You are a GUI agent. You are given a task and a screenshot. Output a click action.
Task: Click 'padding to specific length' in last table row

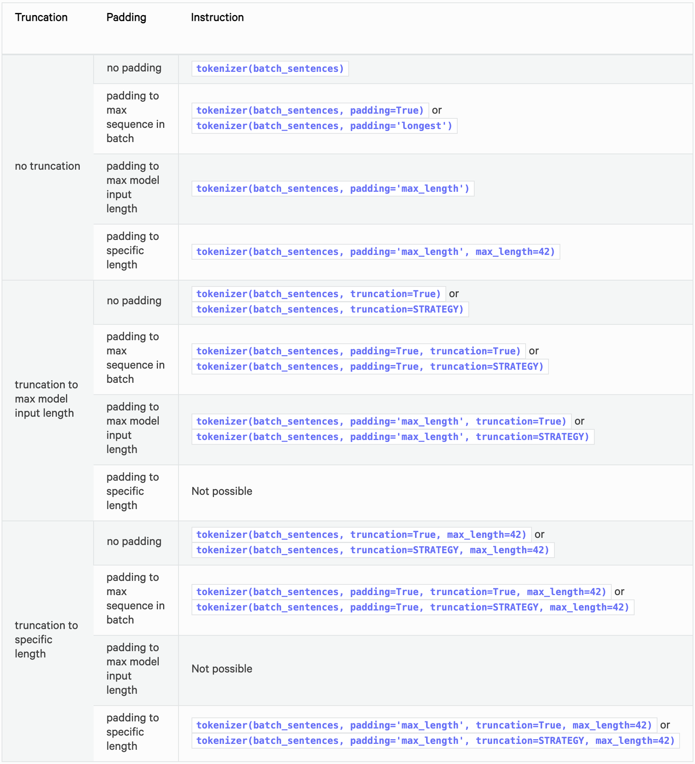click(x=133, y=732)
